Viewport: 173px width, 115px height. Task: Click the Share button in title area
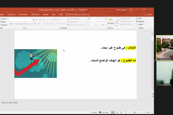[149, 14]
